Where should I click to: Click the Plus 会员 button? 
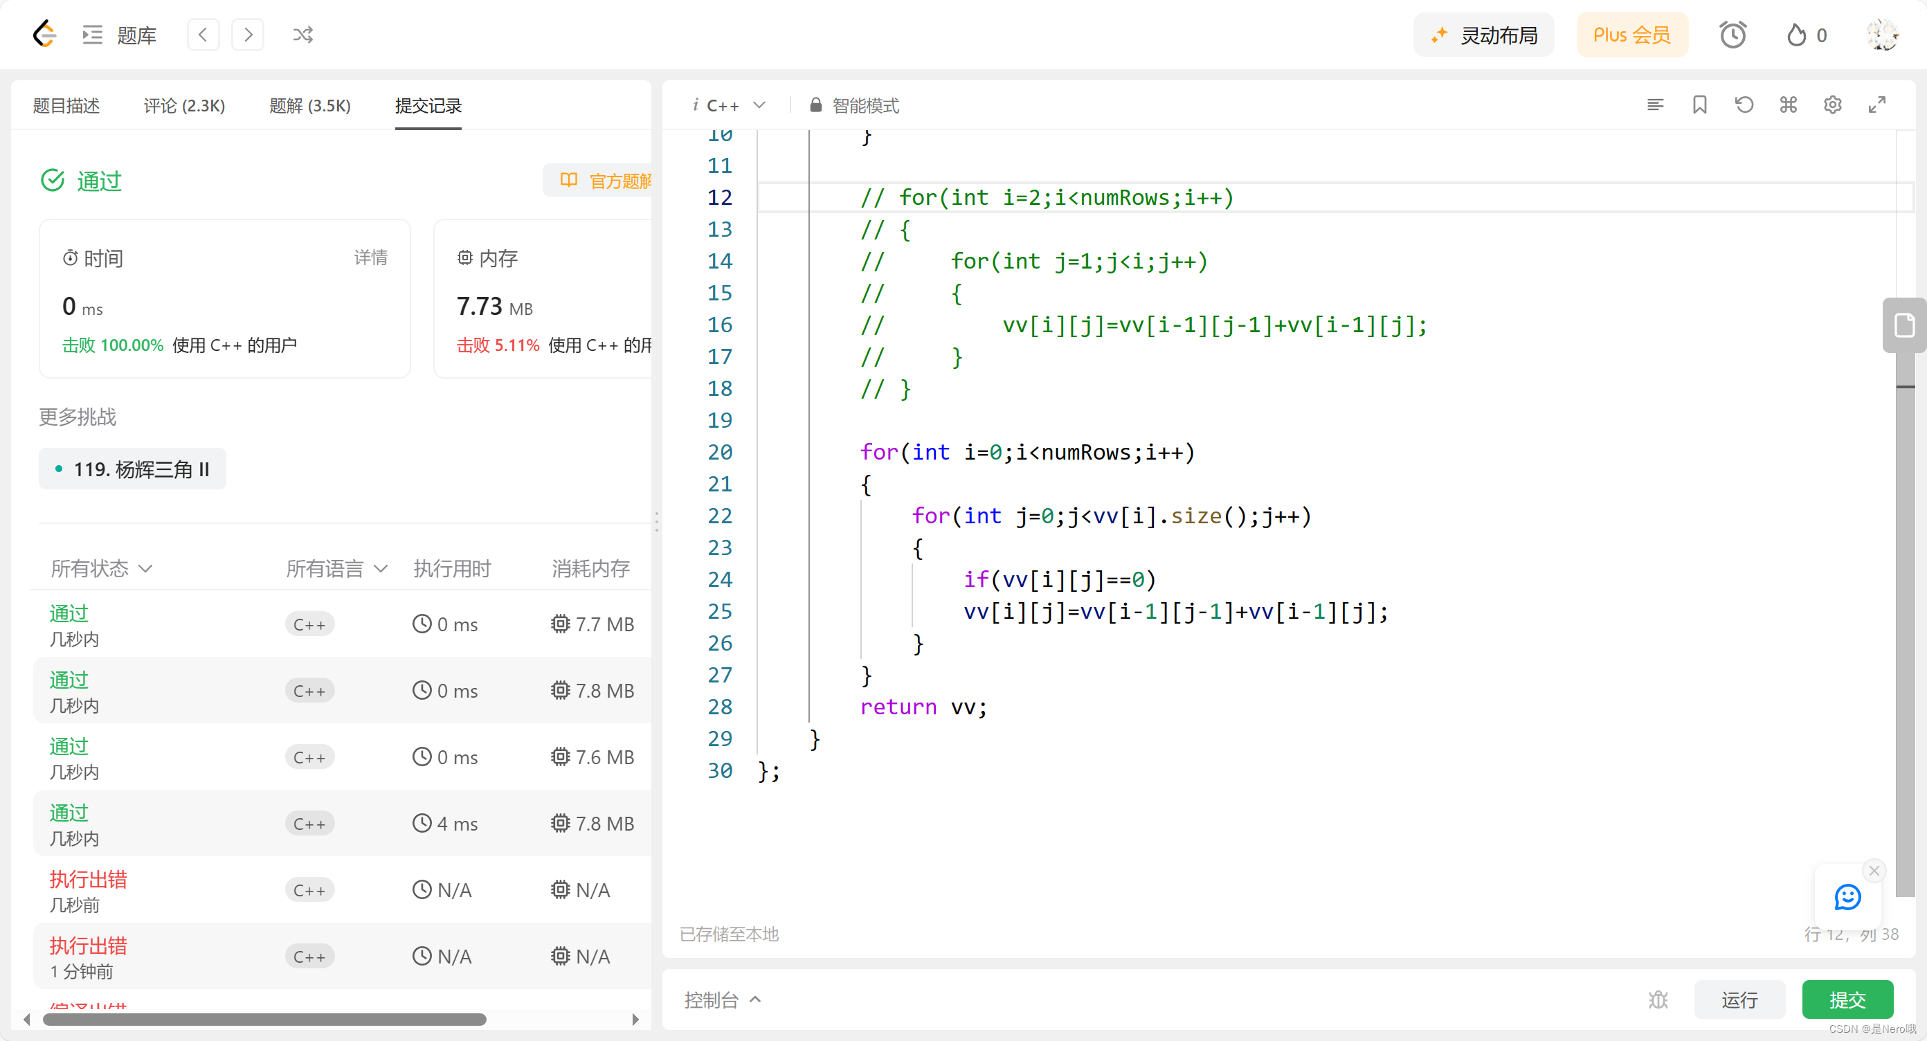coord(1632,35)
